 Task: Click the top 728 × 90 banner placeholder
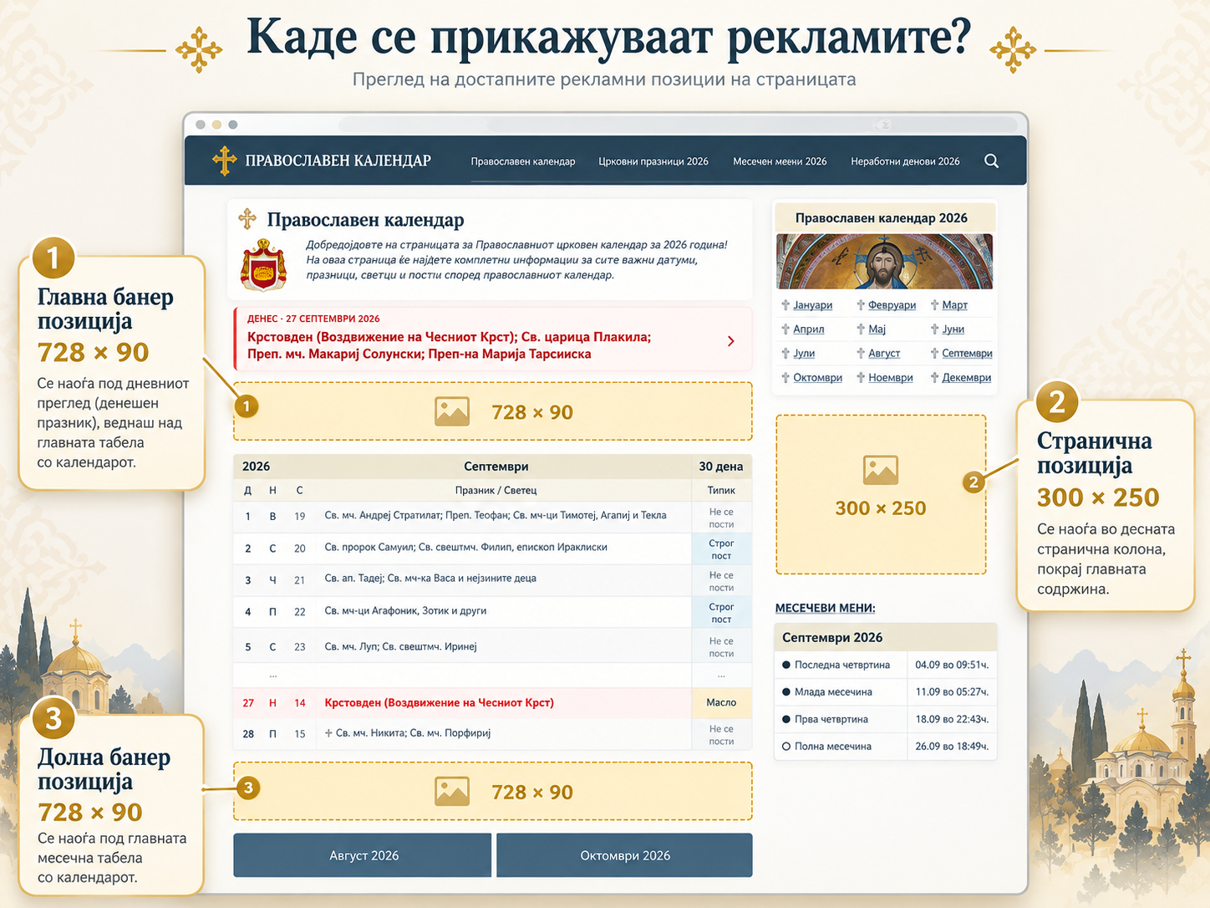(493, 411)
